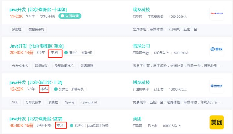Visit the 美团 company name link
233x134 pixels.
pyautogui.click(x=137, y=119)
